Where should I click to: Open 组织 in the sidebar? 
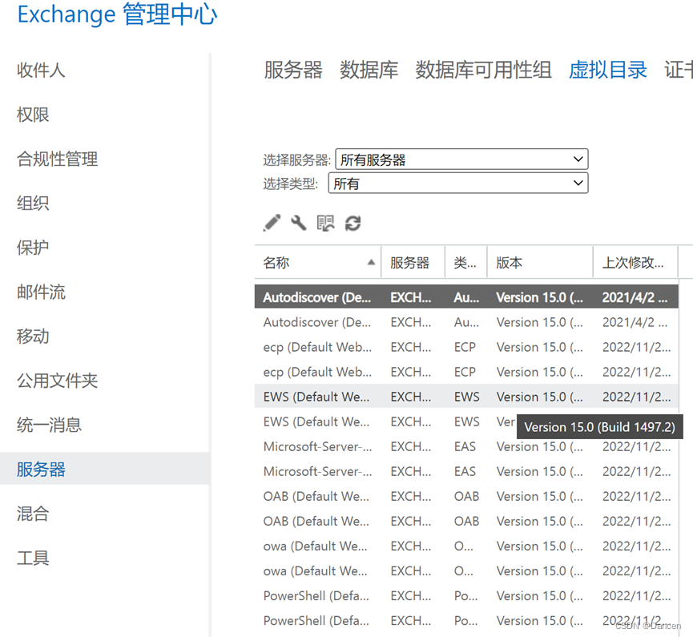point(33,203)
